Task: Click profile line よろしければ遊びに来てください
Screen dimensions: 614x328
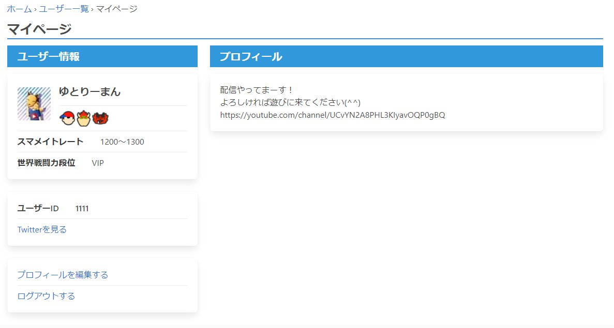Action: pyautogui.click(x=290, y=102)
